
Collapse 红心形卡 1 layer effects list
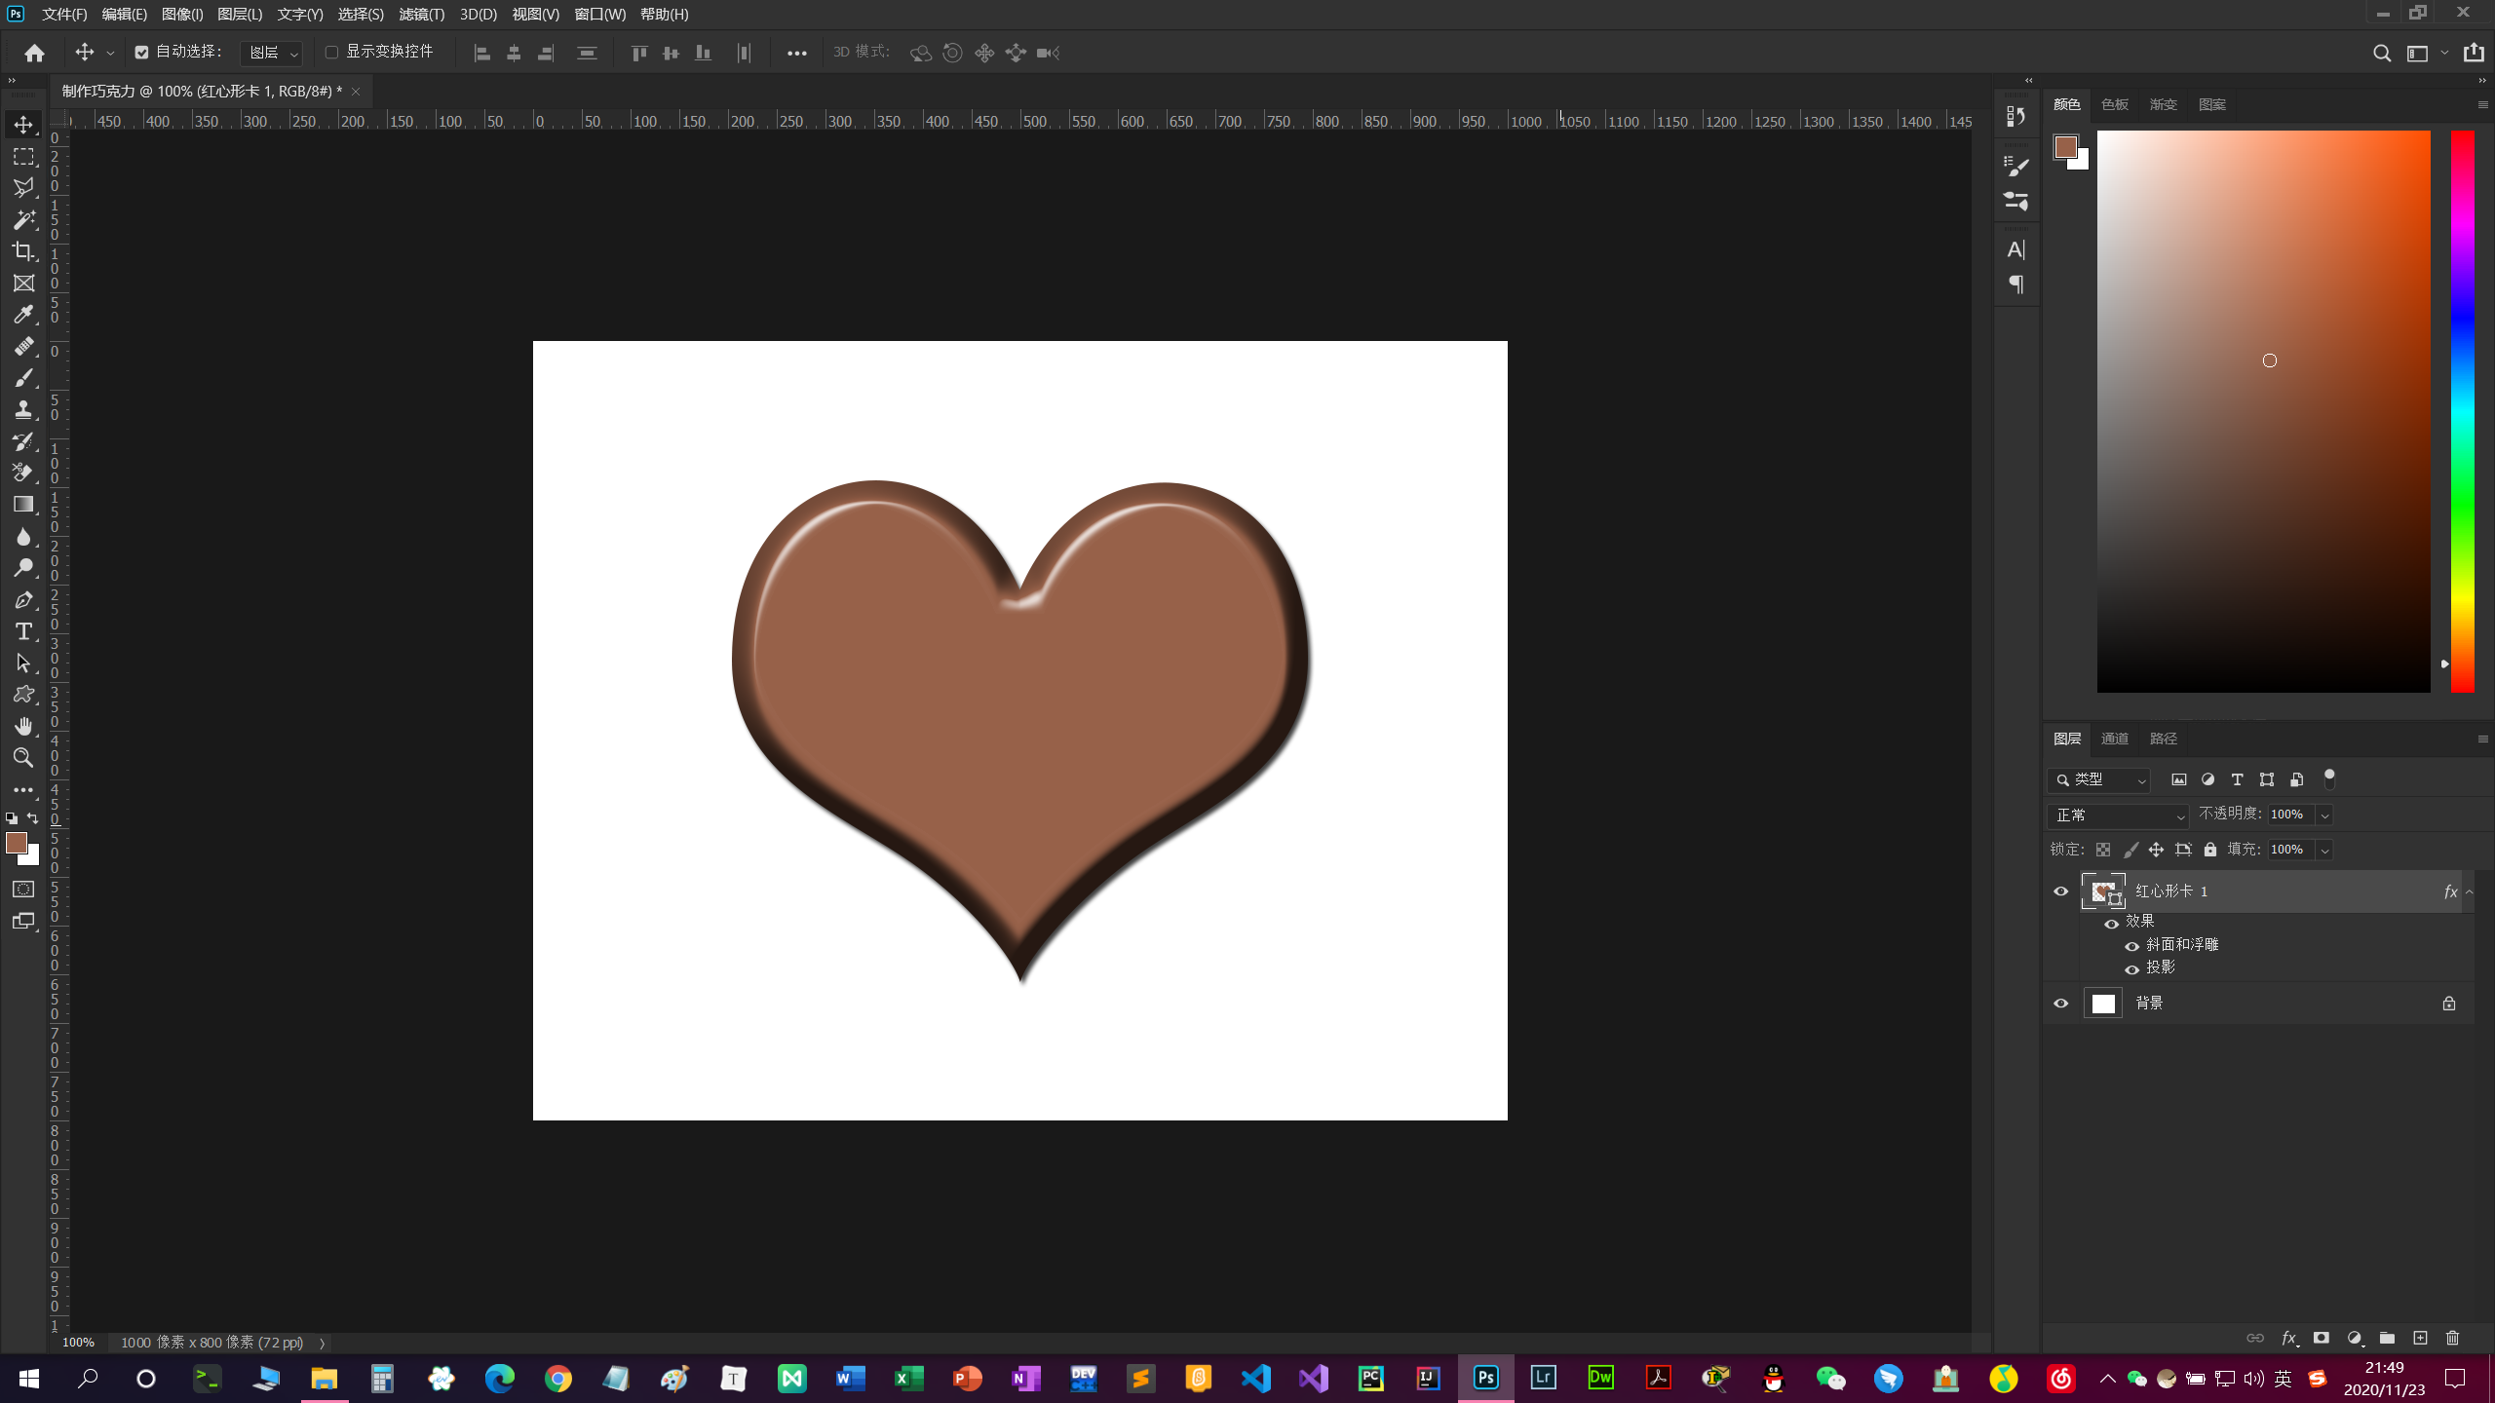[2469, 891]
